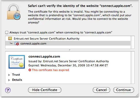The height and width of the screenshot is (98, 140).
Task: Click the This certificate has expired text
Action: pyautogui.click(x=50, y=70)
